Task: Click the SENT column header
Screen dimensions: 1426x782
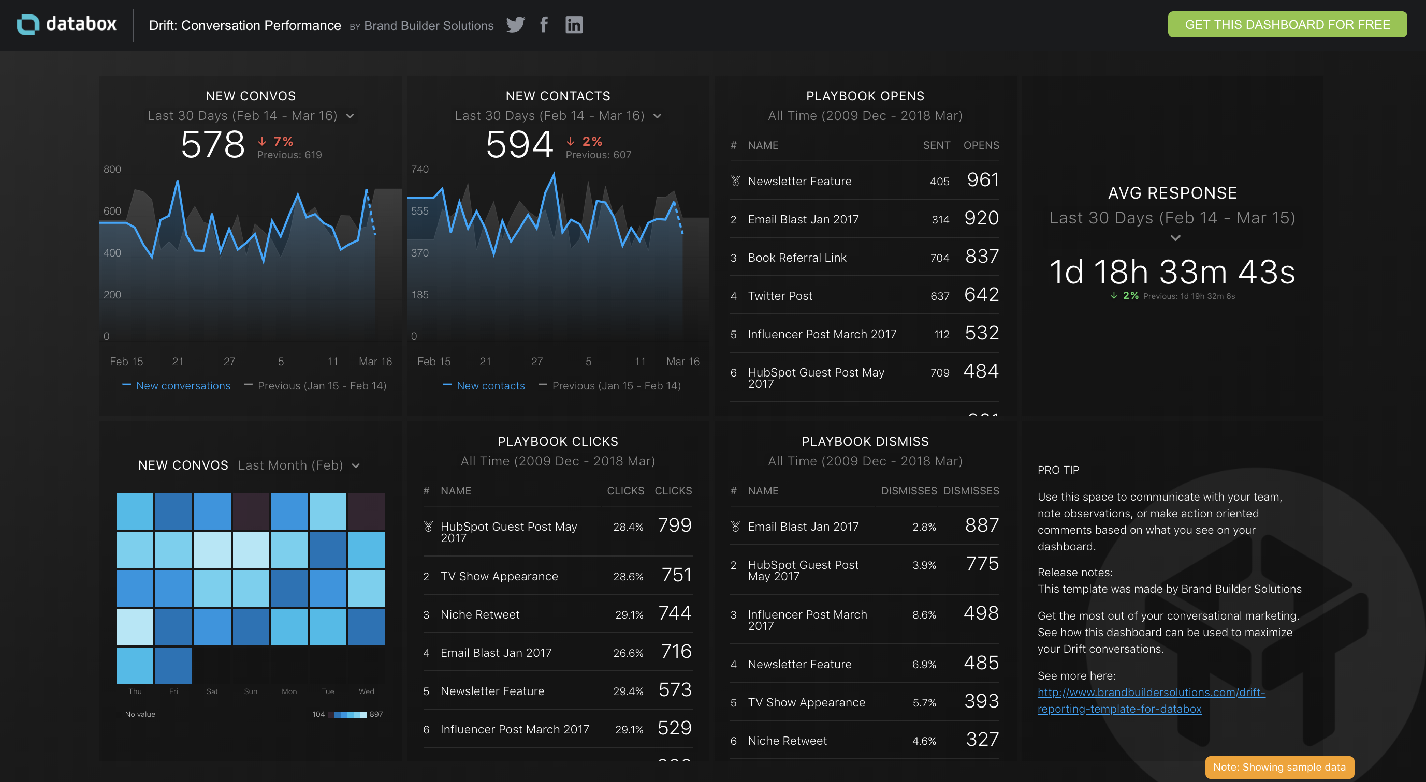Action: 936,145
